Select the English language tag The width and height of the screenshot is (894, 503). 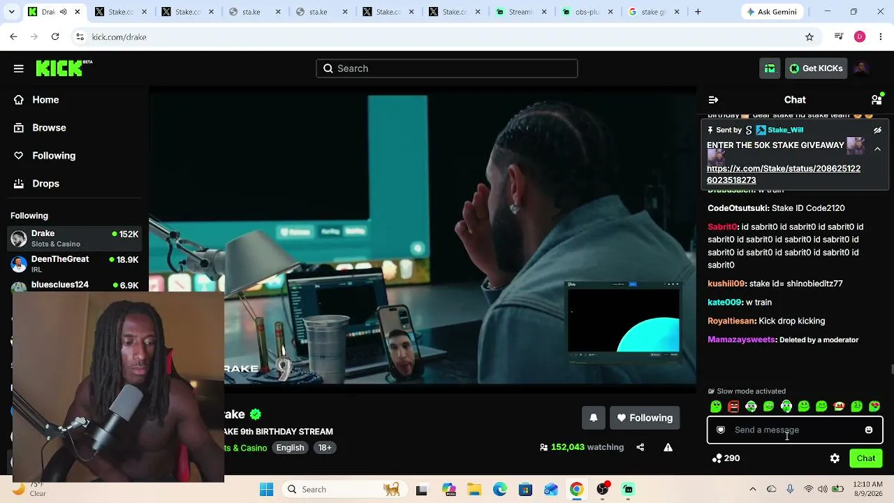(290, 448)
